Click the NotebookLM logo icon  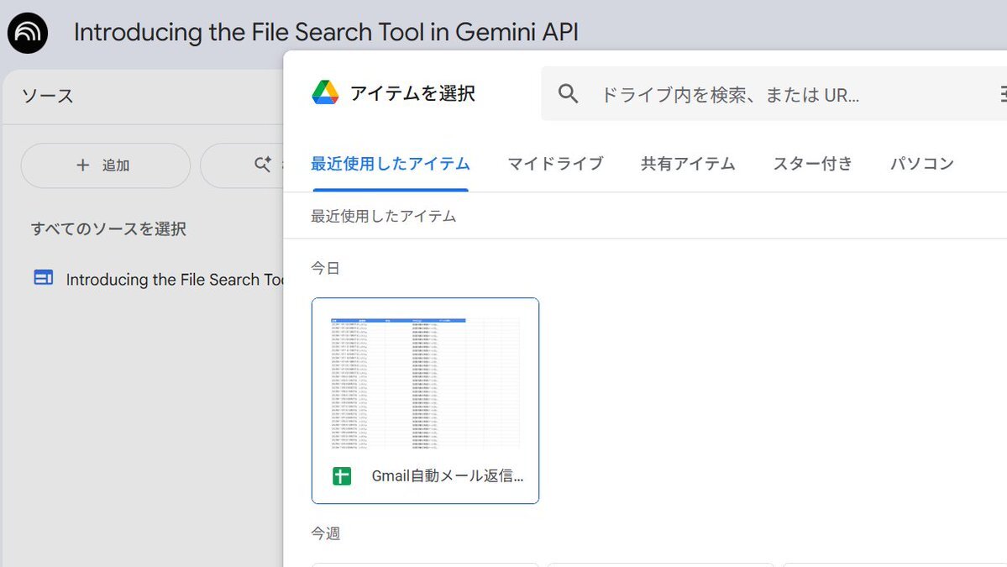coord(28,33)
